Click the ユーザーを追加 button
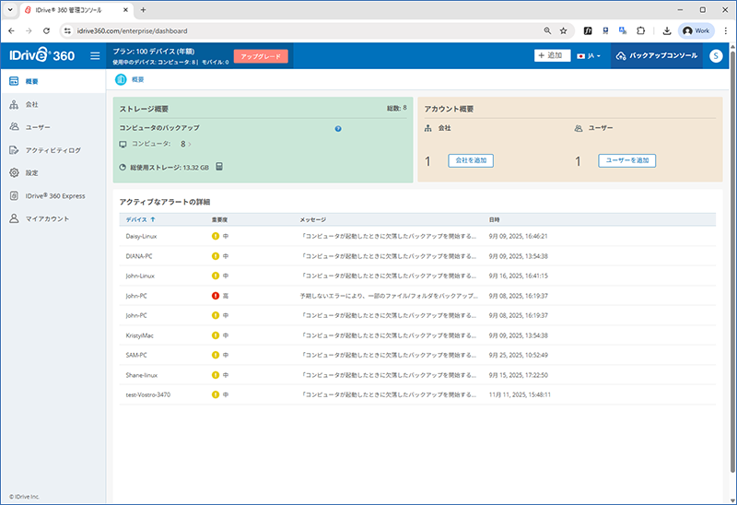Viewport: 737px width, 505px height. [626, 160]
